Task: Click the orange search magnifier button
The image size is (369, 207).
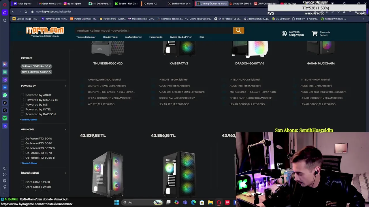Action: [x=238, y=30]
